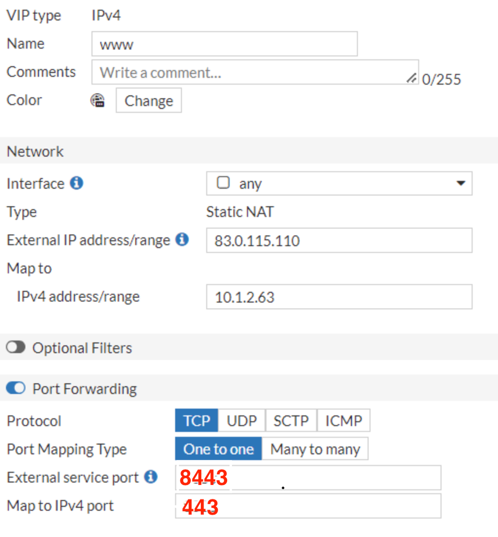Disable the Port Forwarding toggle

point(16,388)
